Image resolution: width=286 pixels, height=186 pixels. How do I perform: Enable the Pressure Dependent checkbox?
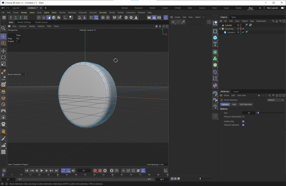point(243,117)
